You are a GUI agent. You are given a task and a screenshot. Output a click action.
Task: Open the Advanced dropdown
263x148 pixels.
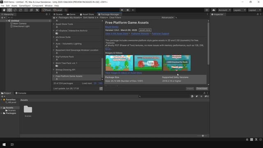167,18
